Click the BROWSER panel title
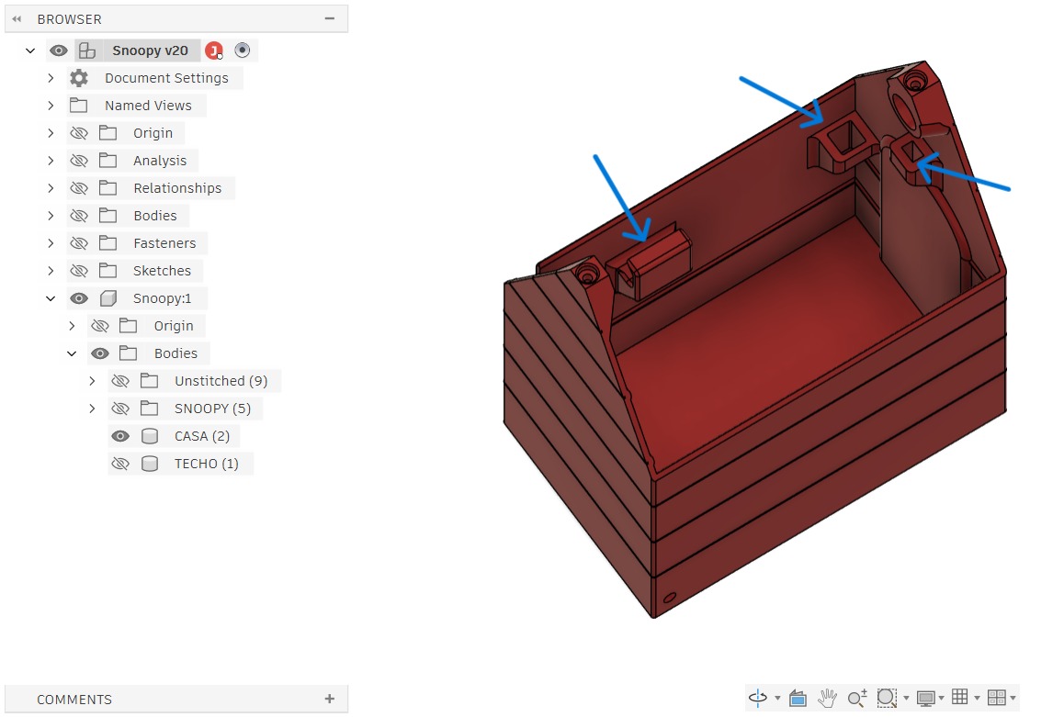Image resolution: width=1064 pixels, height=717 pixels. [x=69, y=19]
